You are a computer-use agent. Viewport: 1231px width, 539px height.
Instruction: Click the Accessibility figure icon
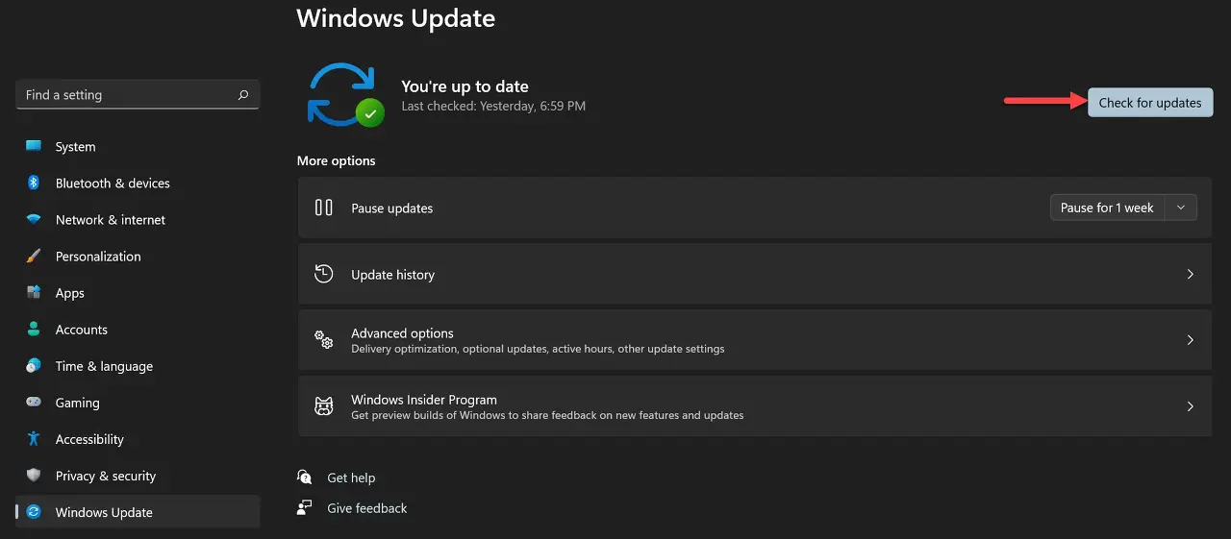(34, 439)
